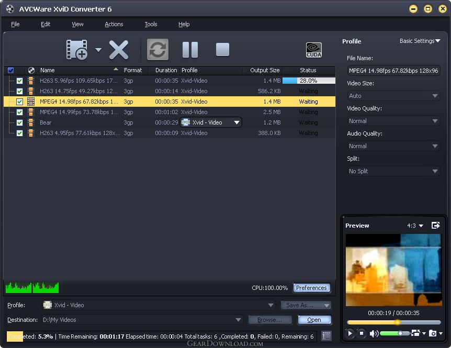Uncheck the MPEG4 14.99fps file checkbox

coord(19,112)
